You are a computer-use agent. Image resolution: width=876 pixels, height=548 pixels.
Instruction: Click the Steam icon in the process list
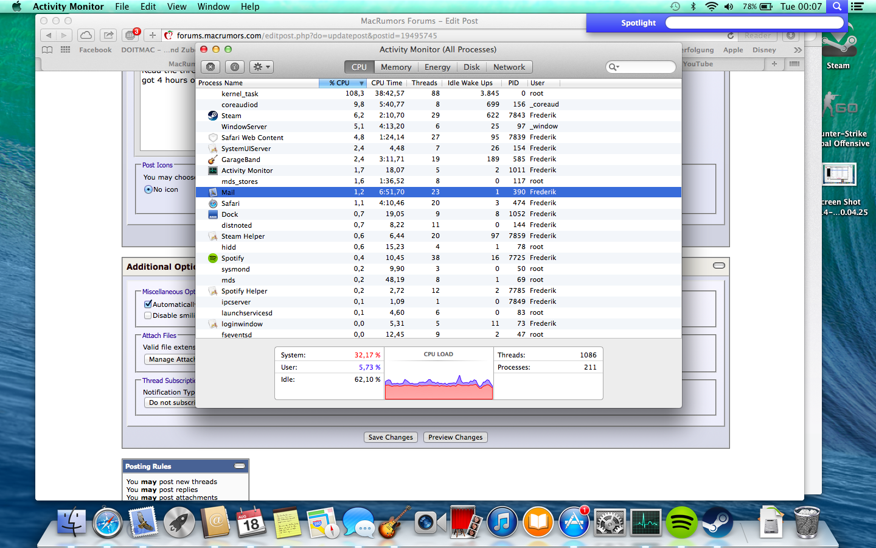point(213,116)
